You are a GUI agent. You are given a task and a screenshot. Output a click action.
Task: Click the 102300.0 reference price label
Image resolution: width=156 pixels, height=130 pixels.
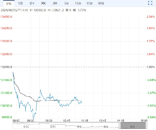coord(6,67)
